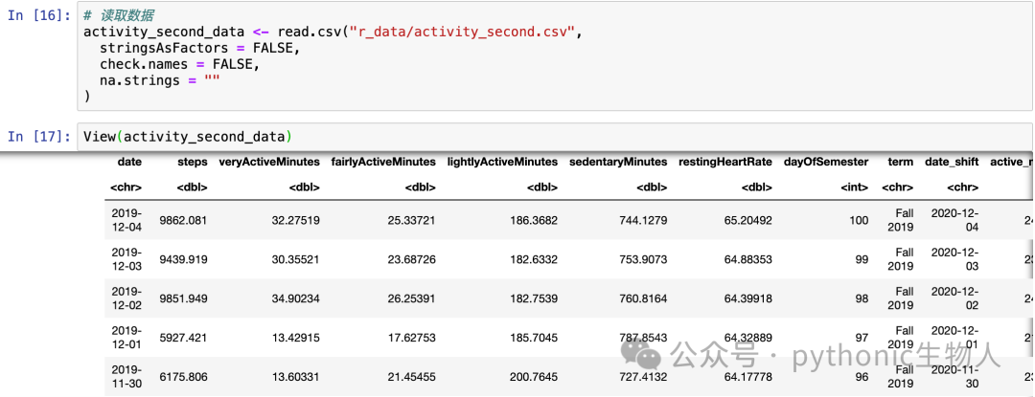Screen dimensions: 1035x397
Task: Click the steps value 6175.806
Action: [183, 377]
